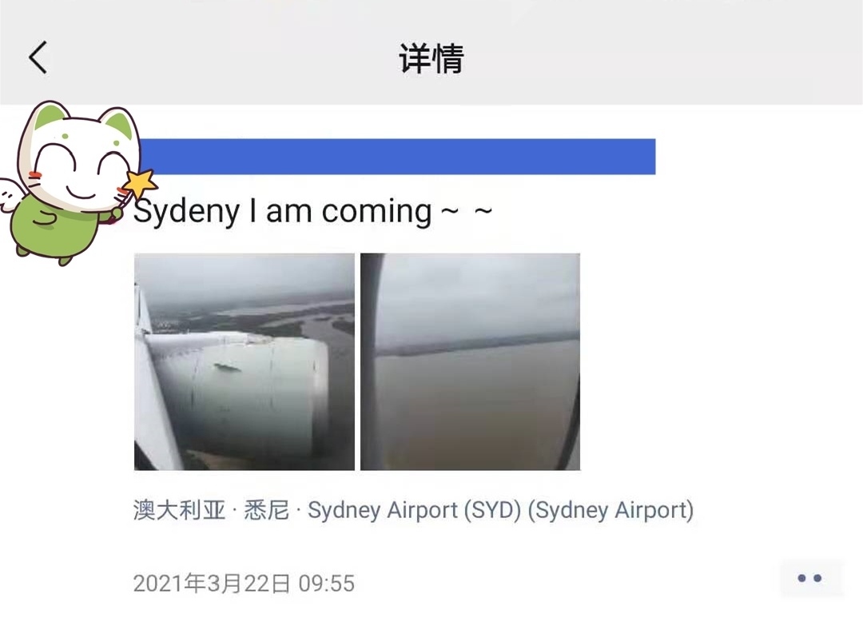Click the 2021年3月22日 09:55 timestamp

(244, 584)
